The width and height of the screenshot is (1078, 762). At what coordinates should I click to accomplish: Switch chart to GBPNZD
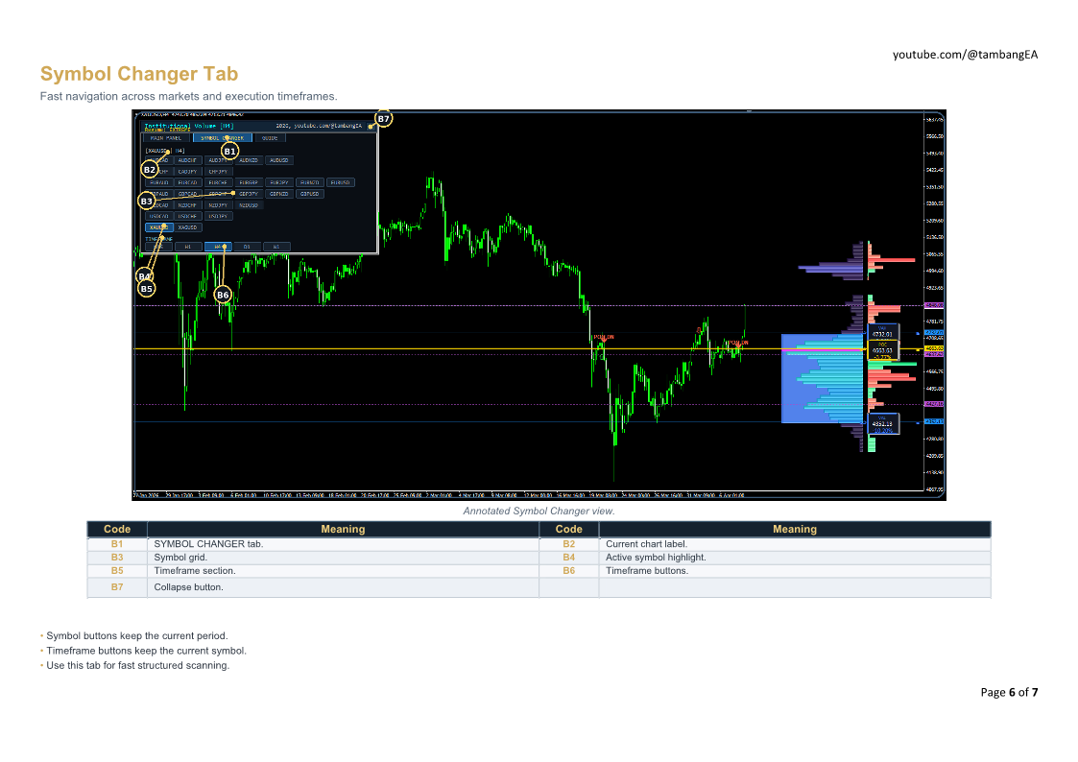coord(279,194)
